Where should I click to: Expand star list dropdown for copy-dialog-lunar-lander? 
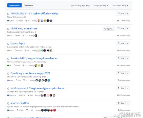coord(128,58)
